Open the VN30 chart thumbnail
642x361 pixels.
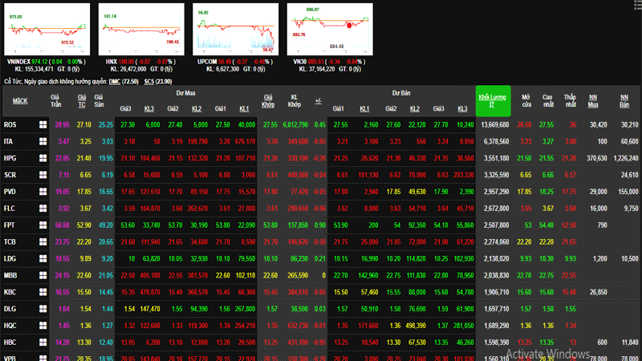[330, 29]
